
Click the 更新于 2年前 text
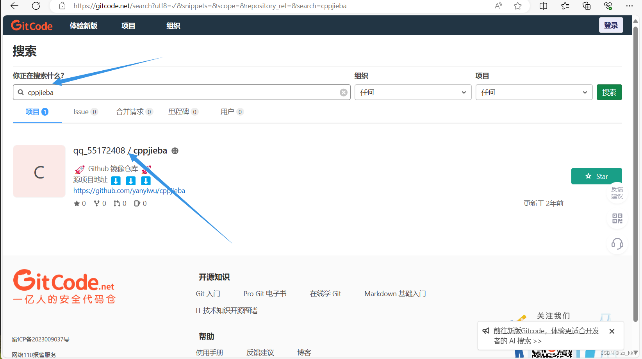point(543,204)
